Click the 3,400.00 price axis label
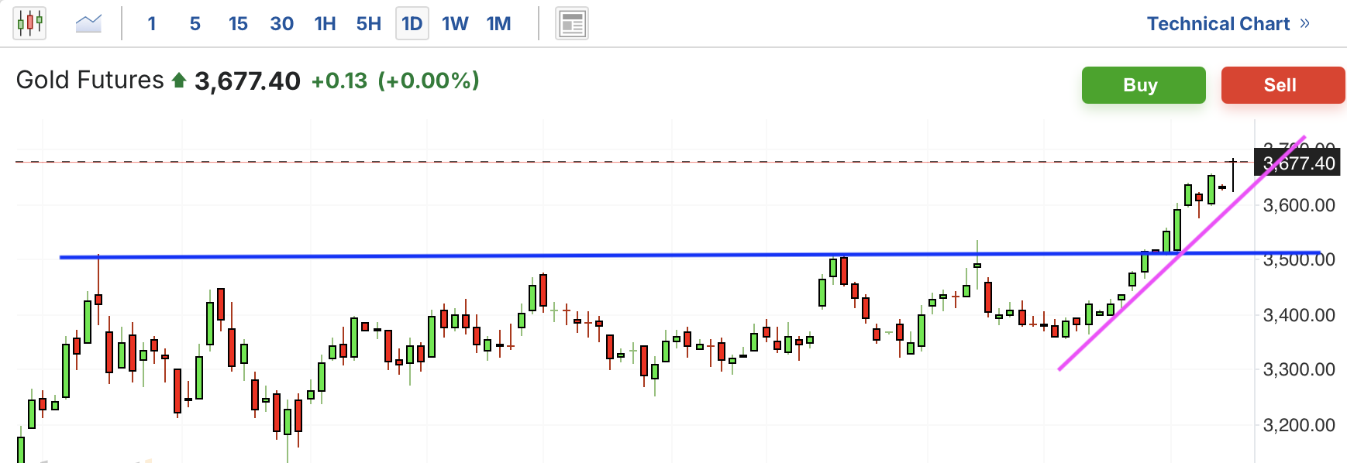This screenshot has width=1347, height=463. coord(1299,315)
